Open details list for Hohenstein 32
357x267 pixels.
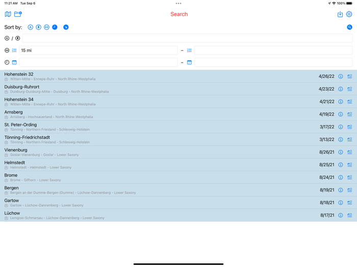click(x=350, y=76)
